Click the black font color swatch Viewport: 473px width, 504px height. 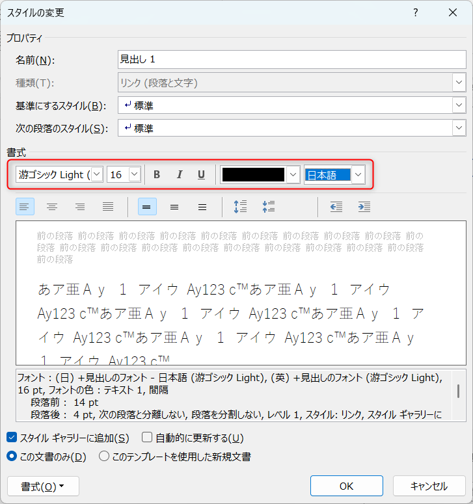click(x=253, y=175)
